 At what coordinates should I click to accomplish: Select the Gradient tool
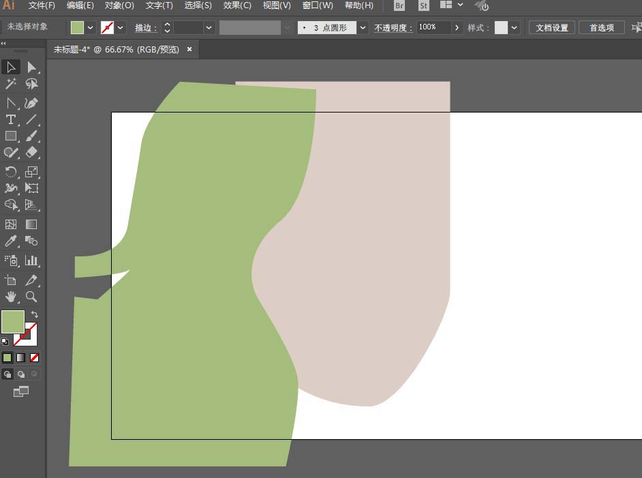click(31, 224)
